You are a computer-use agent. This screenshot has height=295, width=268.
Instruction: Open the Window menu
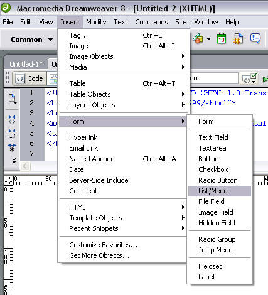point(206,22)
